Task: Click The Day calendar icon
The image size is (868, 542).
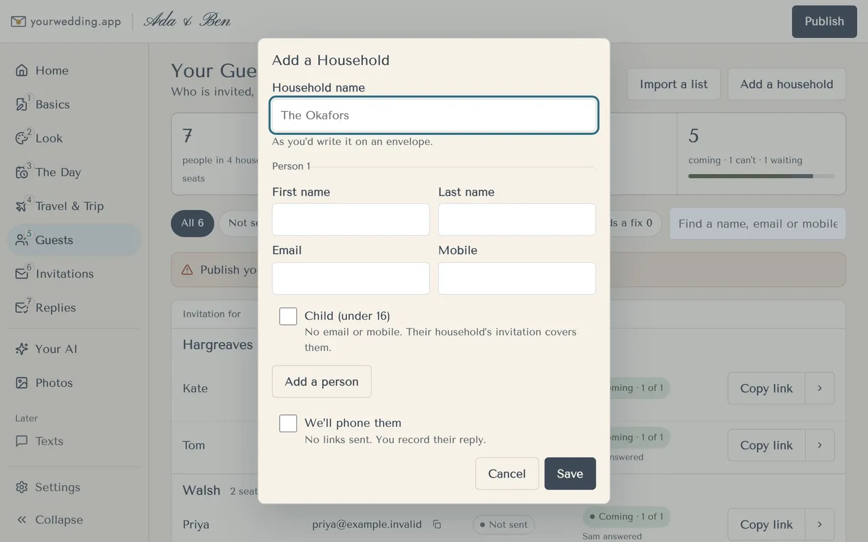Action: point(22,172)
